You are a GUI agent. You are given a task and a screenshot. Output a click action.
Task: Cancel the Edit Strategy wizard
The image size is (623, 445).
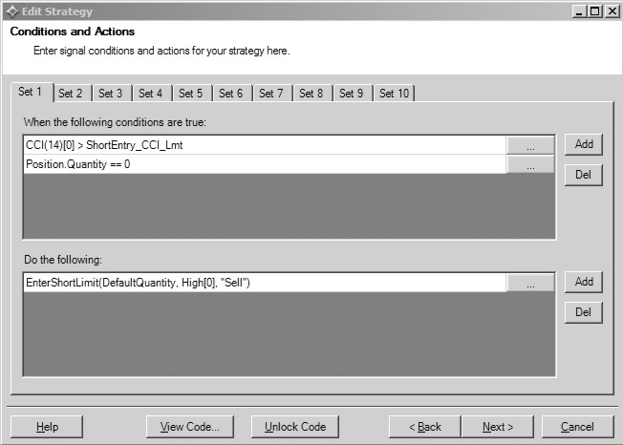point(578,427)
